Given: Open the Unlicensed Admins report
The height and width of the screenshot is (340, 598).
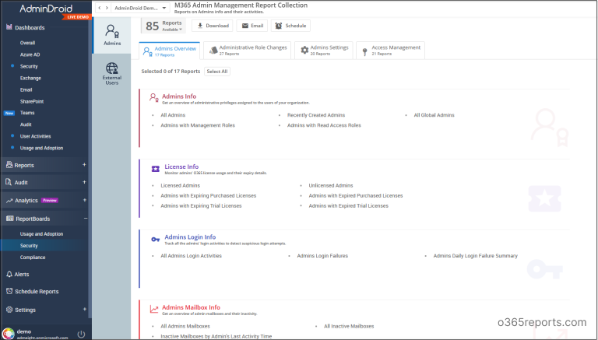Looking at the screenshot, I should 331,186.
